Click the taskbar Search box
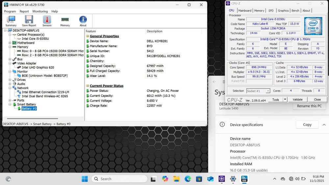 click(x=119, y=179)
